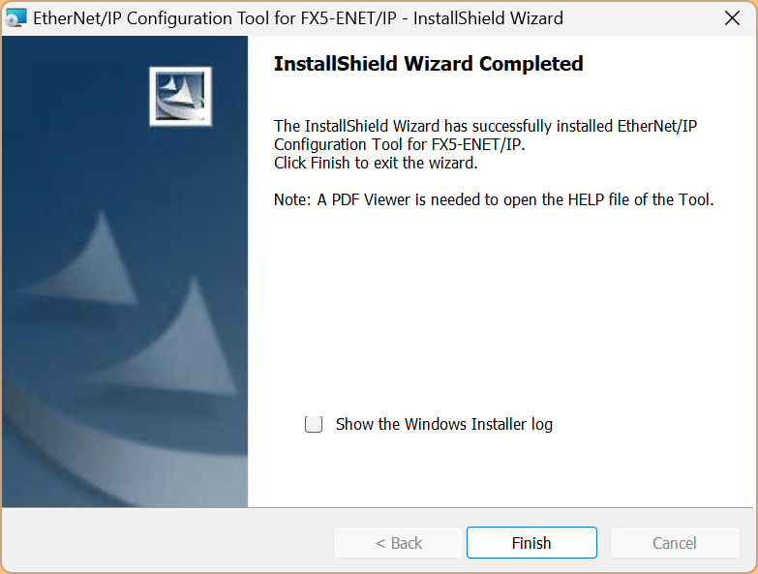Close the InstallShield Wizard window
The image size is (758, 574).
(x=733, y=18)
